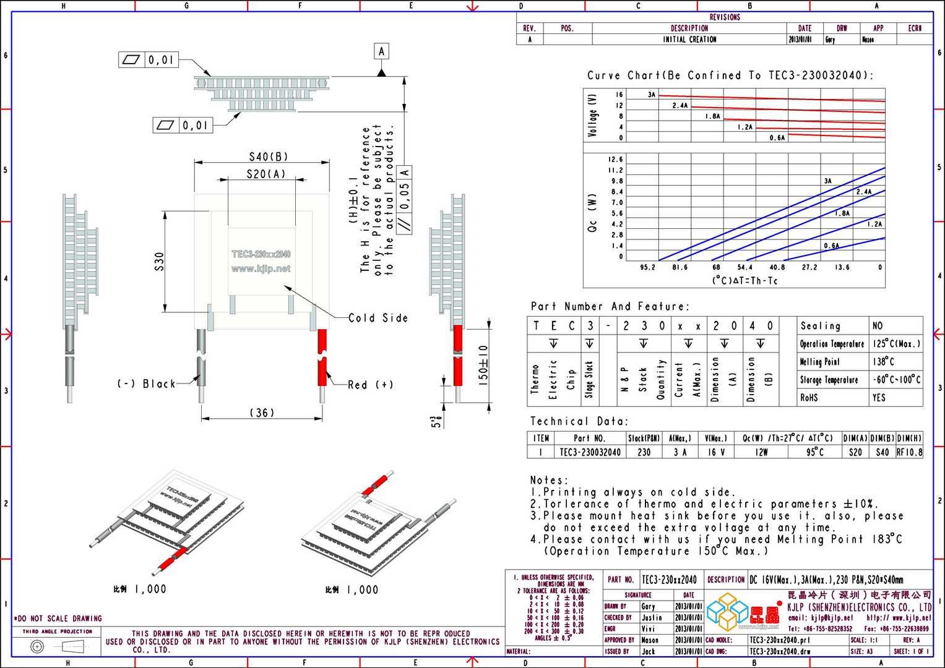Click the 'REVISIONS' table header
Image resolution: width=945 pixels, height=668 pixels.
[725, 17]
